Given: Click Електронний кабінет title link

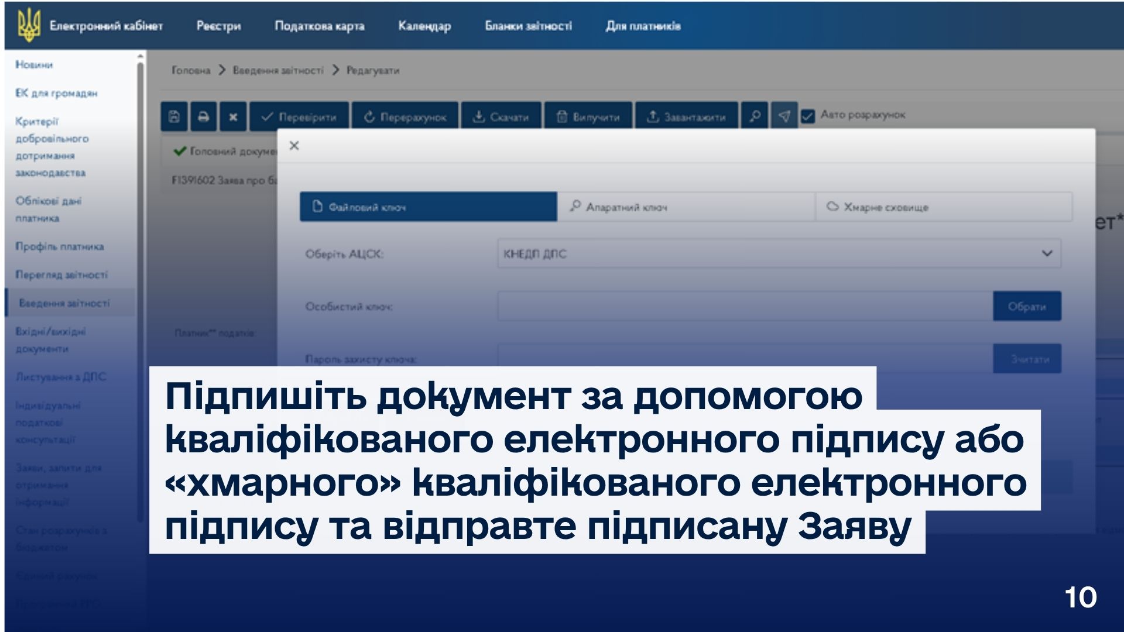Looking at the screenshot, I should [x=106, y=26].
